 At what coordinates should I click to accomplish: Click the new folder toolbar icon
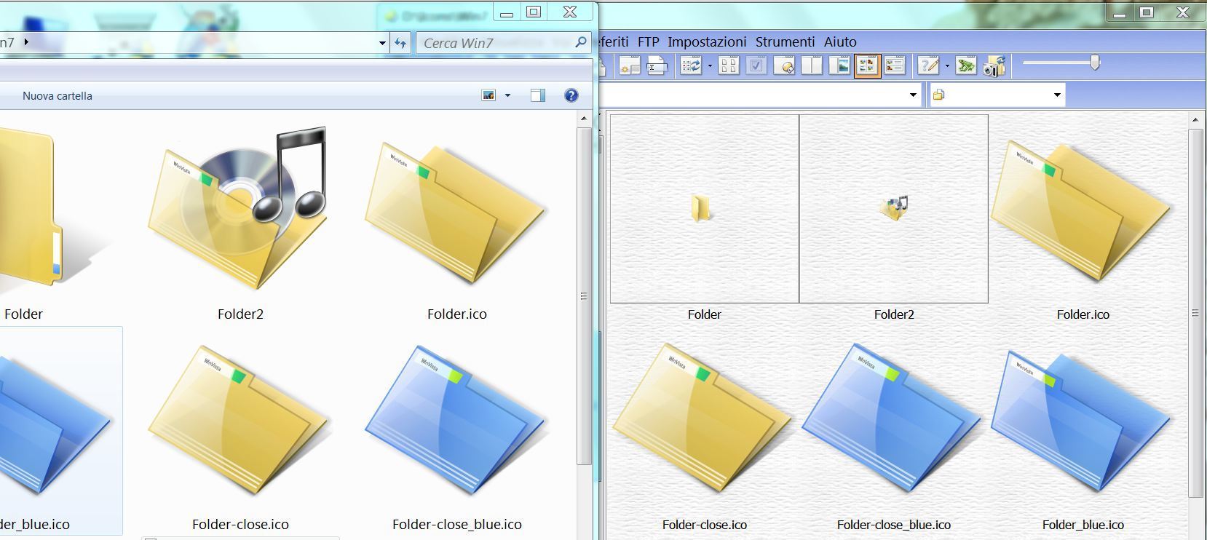[630, 66]
